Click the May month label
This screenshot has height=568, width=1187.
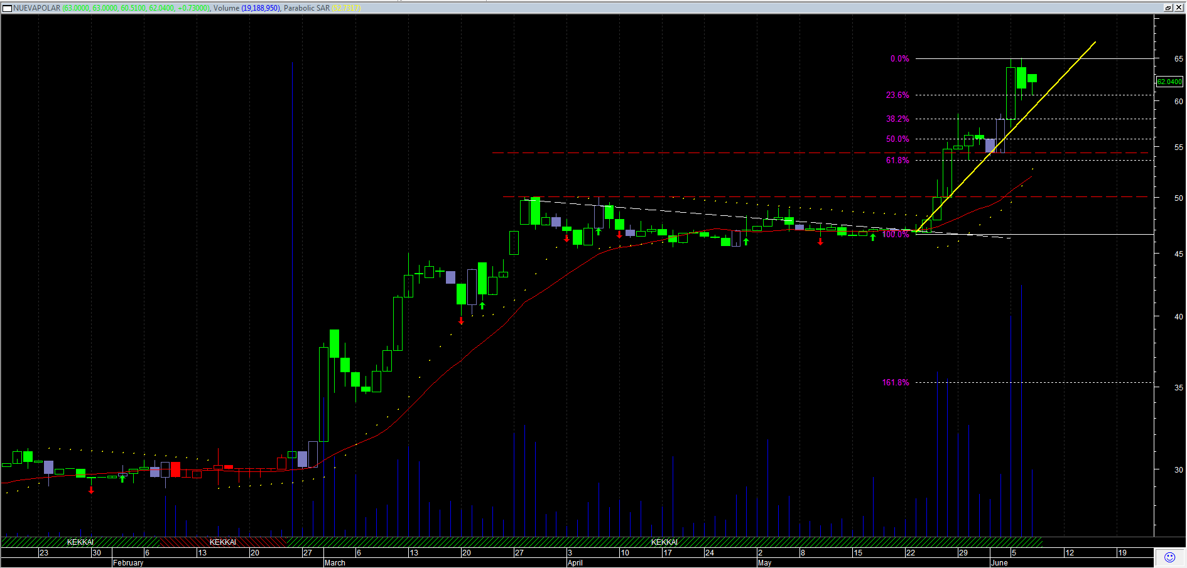[x=764, y=563]
